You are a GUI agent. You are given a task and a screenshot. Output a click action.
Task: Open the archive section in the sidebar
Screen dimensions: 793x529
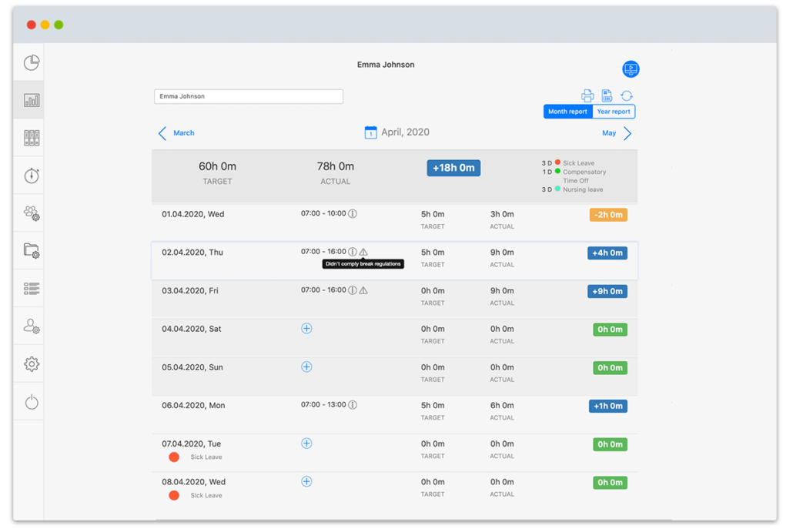coord(31,137)
